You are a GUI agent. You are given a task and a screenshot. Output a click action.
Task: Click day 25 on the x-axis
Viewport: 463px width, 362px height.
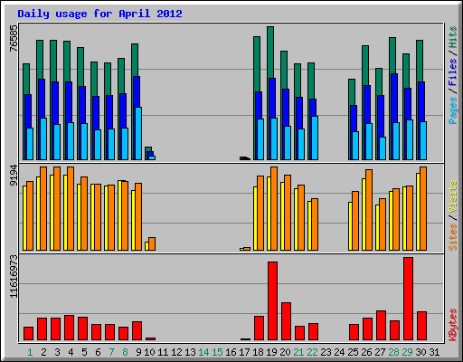(x=353, y=352)
